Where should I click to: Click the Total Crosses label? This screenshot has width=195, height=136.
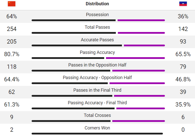pos(97,115)
